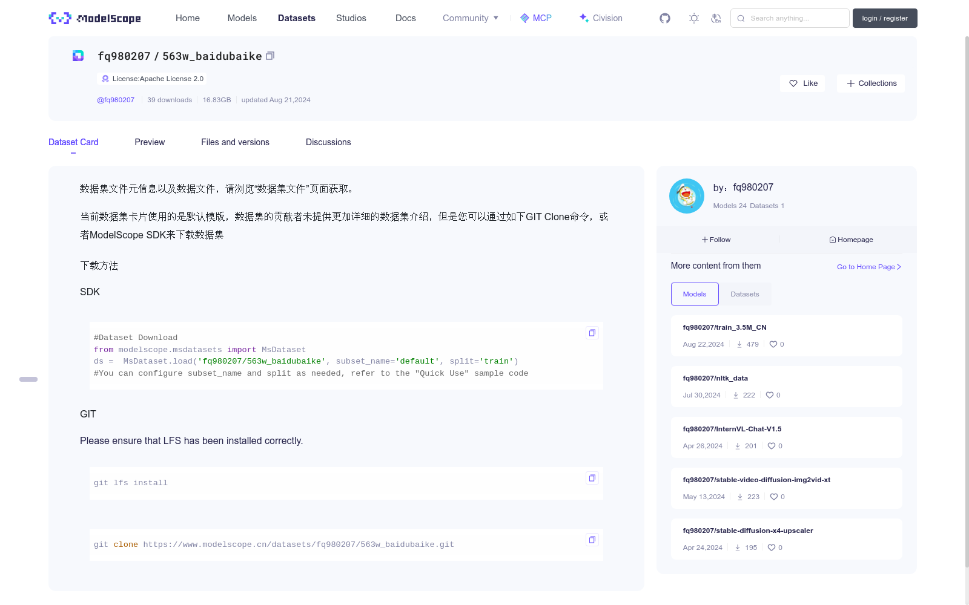Open the MCP link

[536, 18]
